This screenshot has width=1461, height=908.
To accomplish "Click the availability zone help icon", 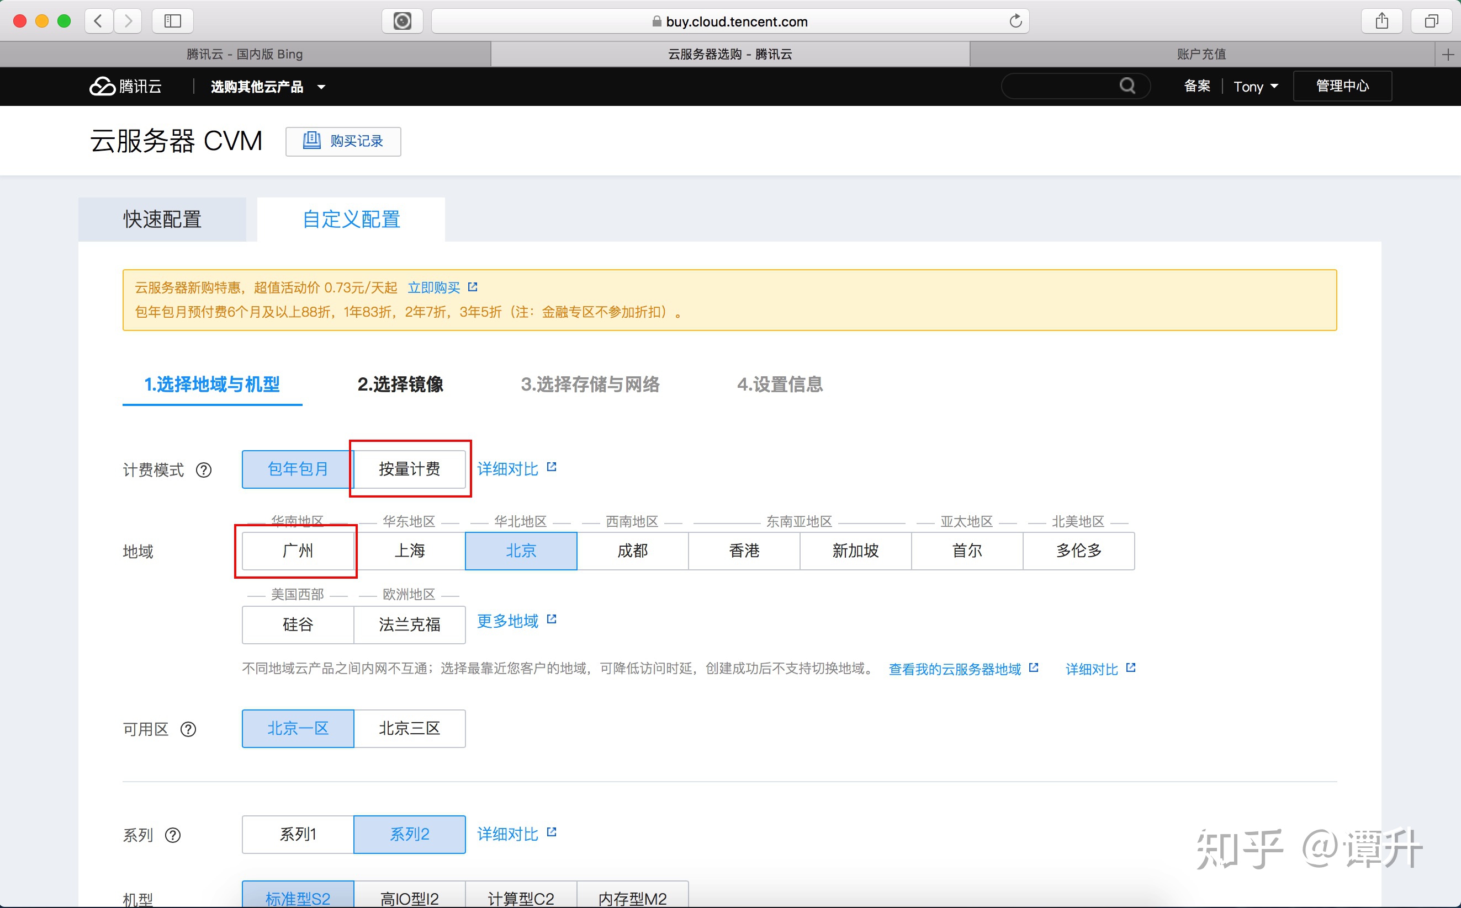I will point(188,729).
